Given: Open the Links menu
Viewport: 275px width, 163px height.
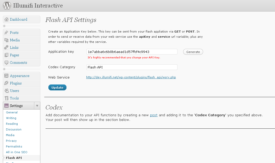Looking at the screenshot, I should click(14, 48).
